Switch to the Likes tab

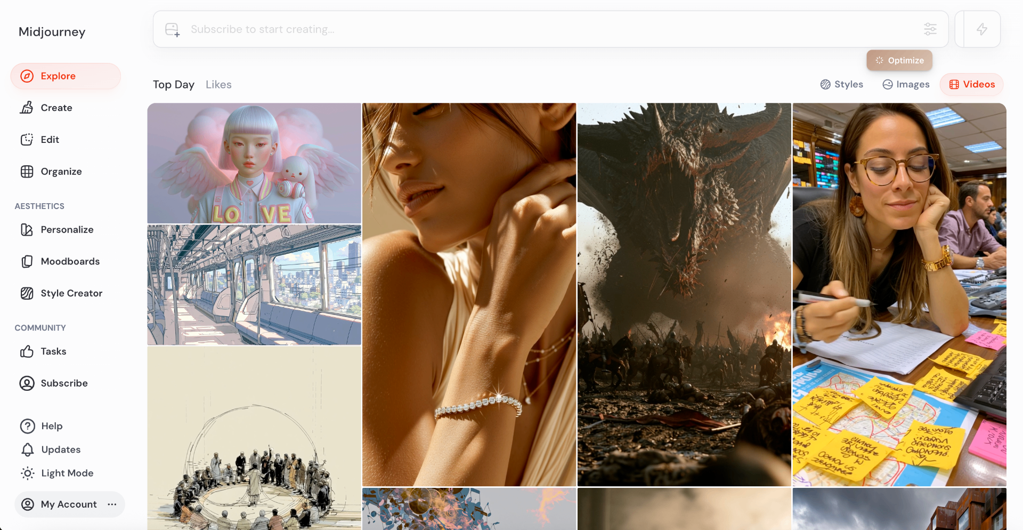pyautogui.click(x=218, y=84)
